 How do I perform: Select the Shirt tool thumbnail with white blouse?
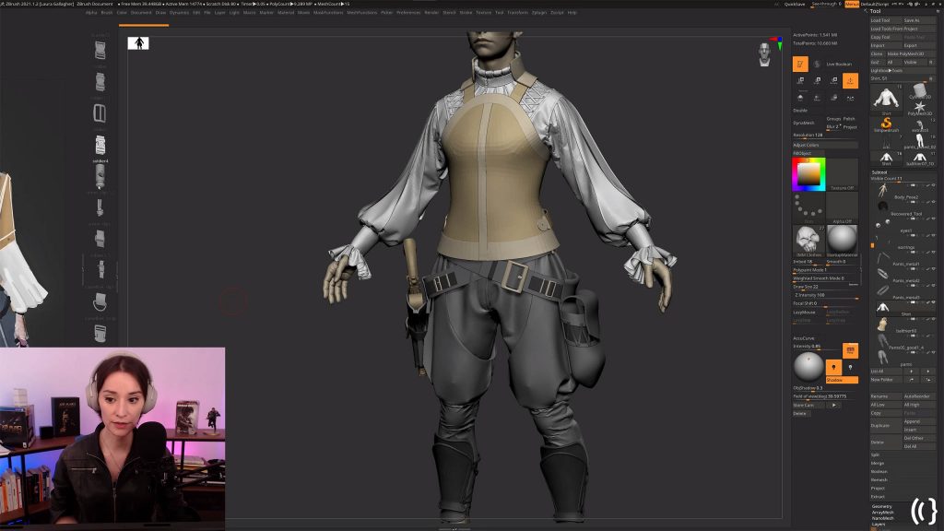(x=886, y=98)
